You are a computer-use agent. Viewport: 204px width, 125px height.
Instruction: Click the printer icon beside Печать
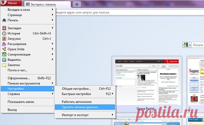pyautogui.click(x=4, y=20)
